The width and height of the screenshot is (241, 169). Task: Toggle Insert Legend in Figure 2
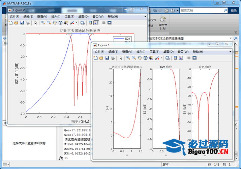96,23
